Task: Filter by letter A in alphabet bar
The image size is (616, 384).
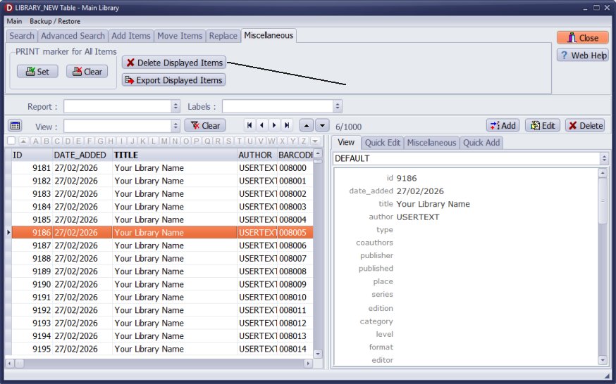Action: click(x=36, y=141)
